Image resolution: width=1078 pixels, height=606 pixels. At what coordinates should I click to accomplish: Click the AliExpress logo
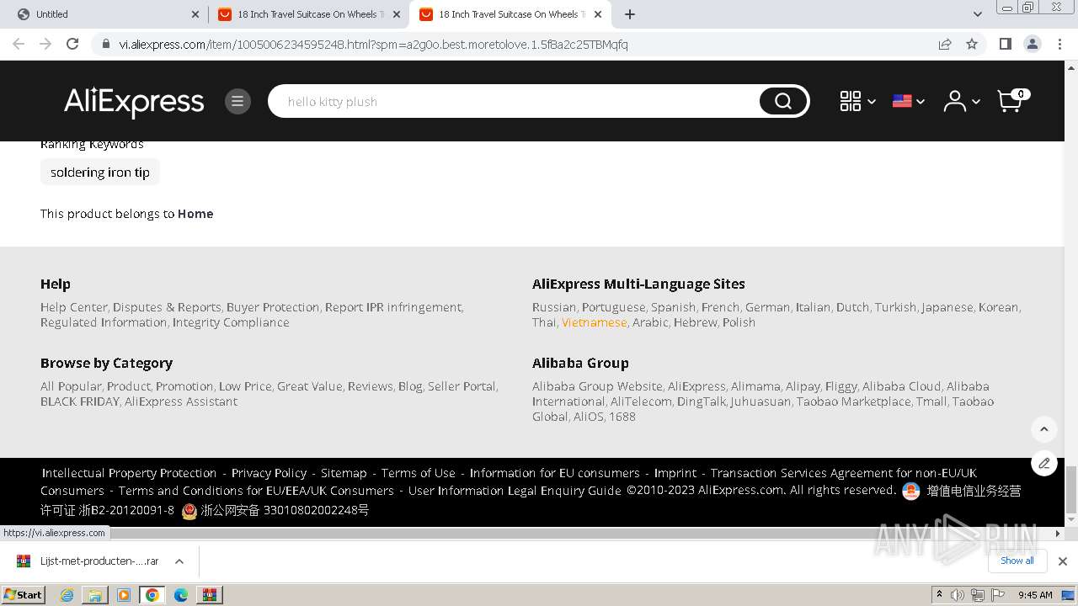[x=134, y=102]
